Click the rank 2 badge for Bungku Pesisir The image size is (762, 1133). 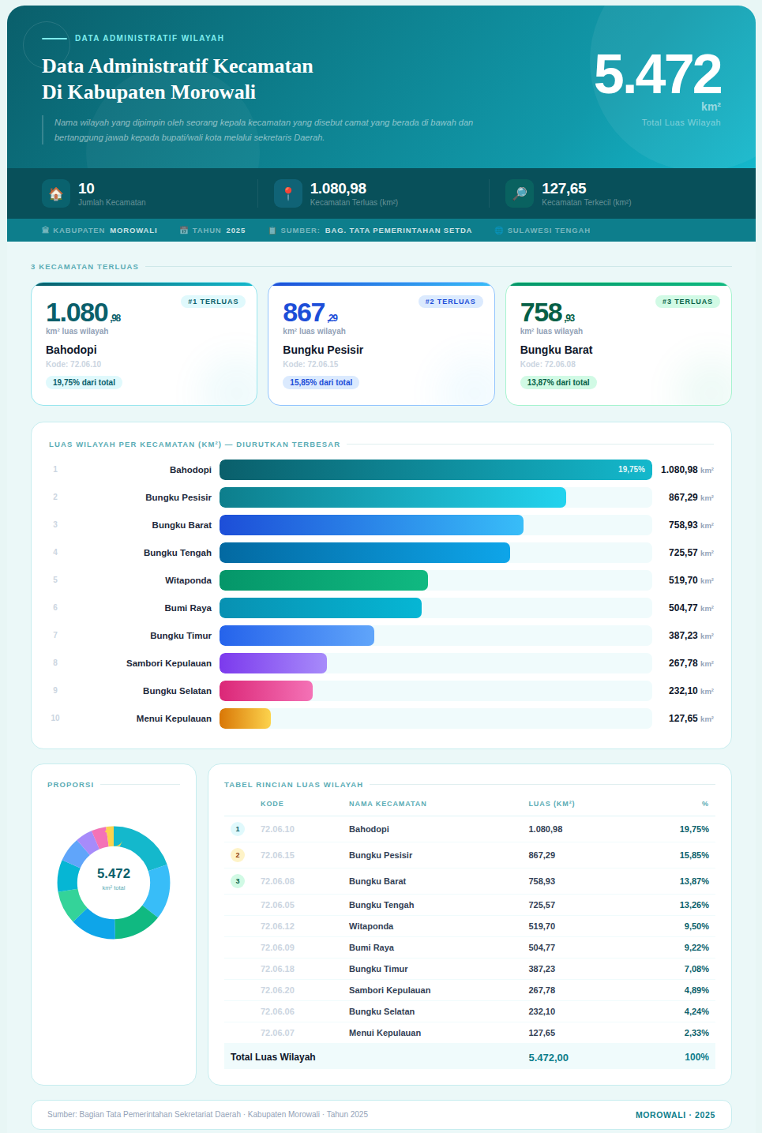(238, 855)
